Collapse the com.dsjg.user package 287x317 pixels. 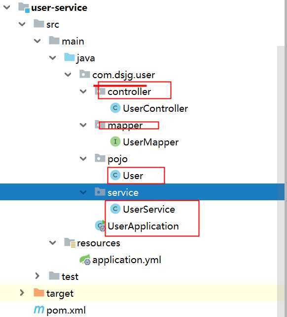tap(68, 75)
